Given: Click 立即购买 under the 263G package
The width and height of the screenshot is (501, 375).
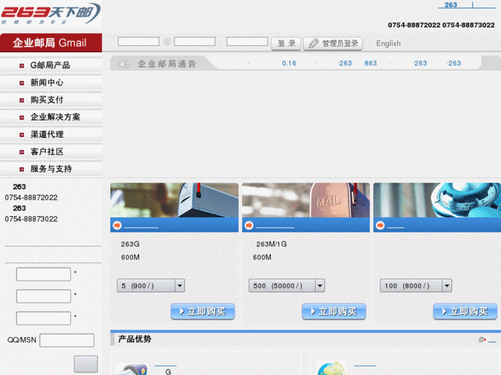Looking at the screenshot, I should click(x=203, y=311).
